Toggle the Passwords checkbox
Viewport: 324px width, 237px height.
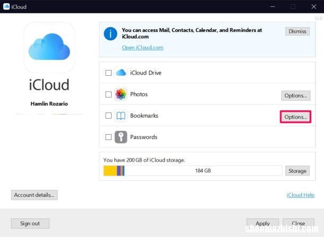pos(108,137)
